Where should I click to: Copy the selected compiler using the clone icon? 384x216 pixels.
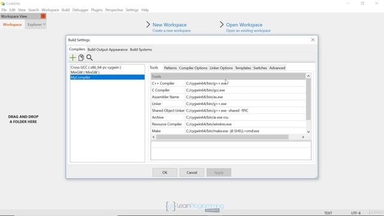point(81,58)
